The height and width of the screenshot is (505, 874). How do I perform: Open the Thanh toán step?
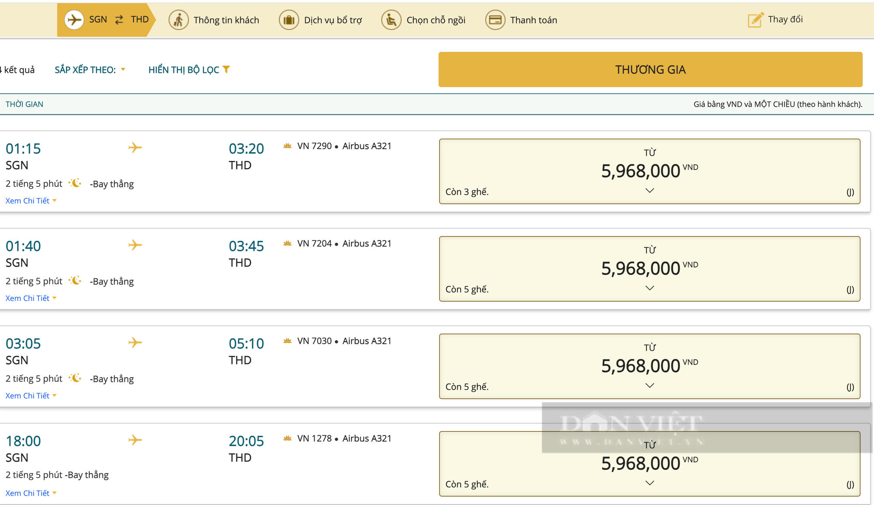(x=521, y=20)
